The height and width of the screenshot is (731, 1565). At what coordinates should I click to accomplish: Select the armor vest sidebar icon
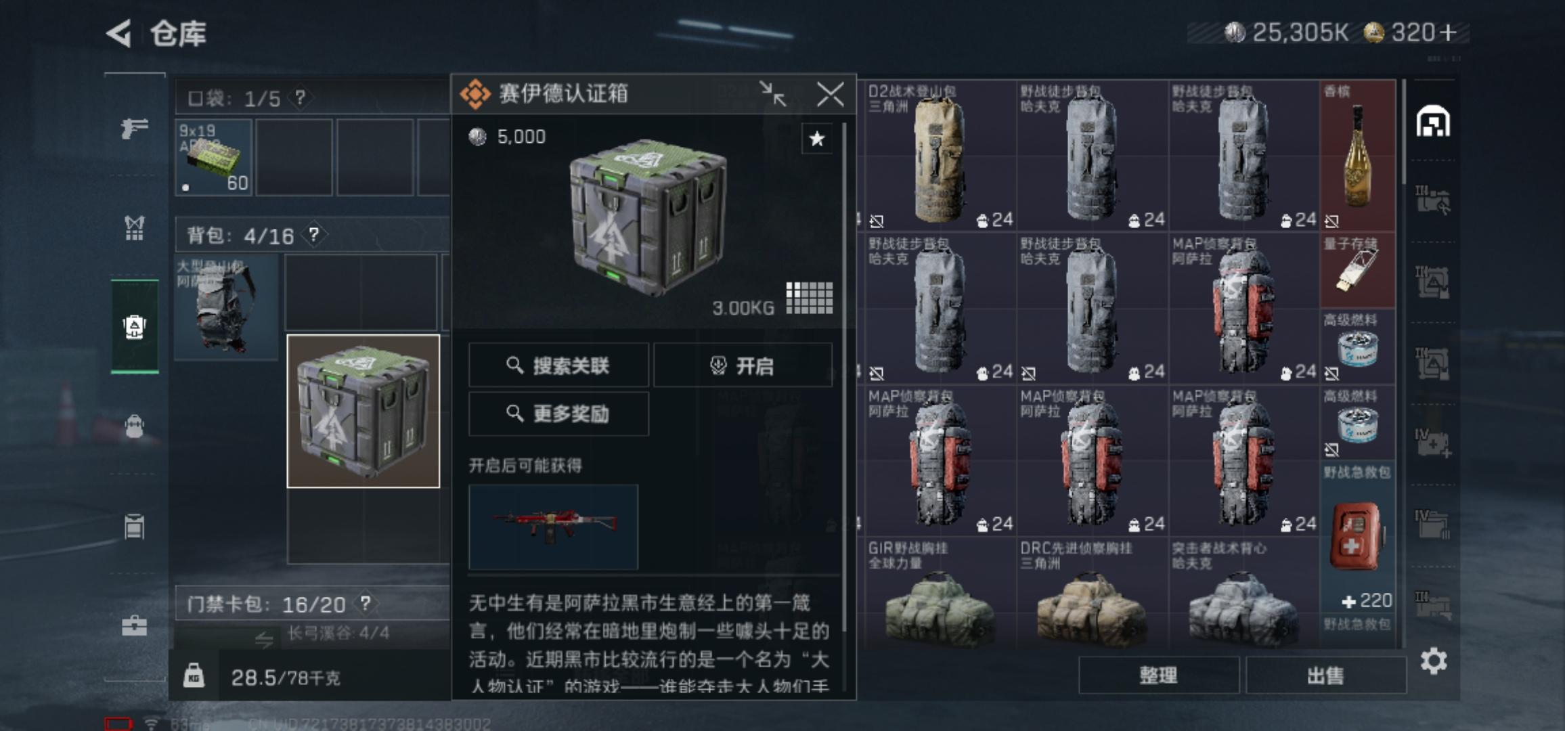coord(134,228)
